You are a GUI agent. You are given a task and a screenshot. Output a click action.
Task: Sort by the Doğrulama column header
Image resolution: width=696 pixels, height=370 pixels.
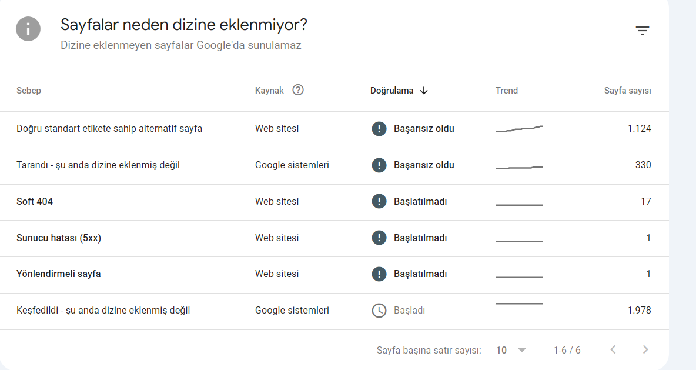click(391, 91)
